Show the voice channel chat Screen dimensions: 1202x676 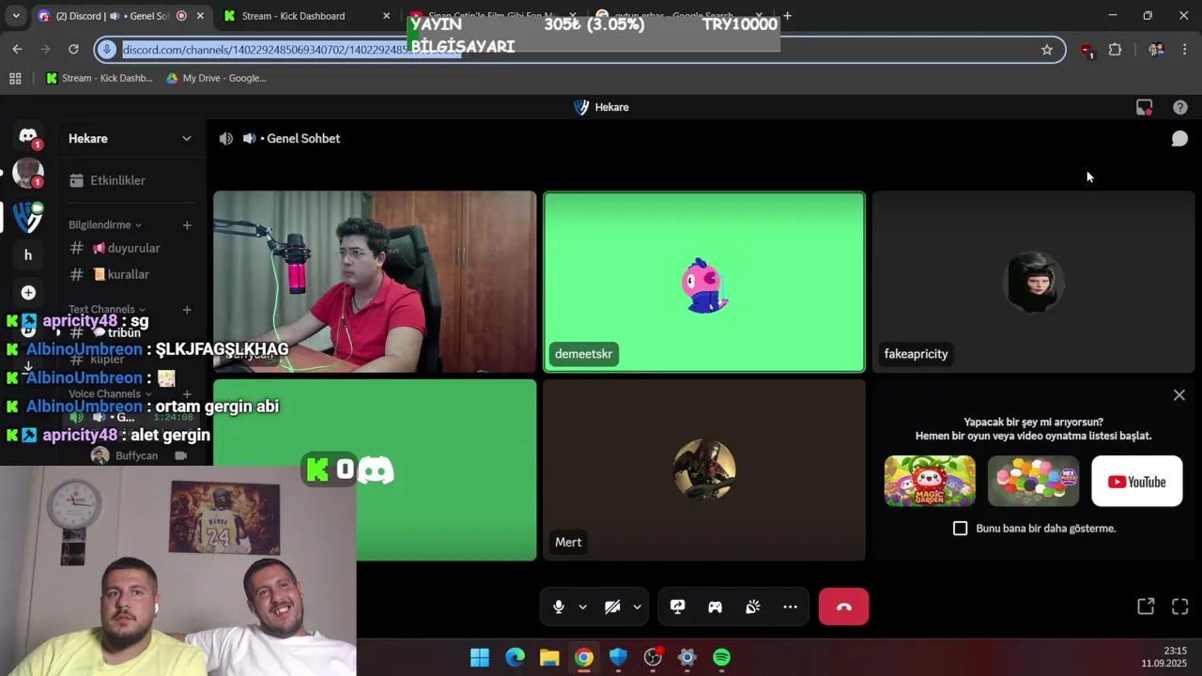pyautogui.click(x=1179, y=139)
